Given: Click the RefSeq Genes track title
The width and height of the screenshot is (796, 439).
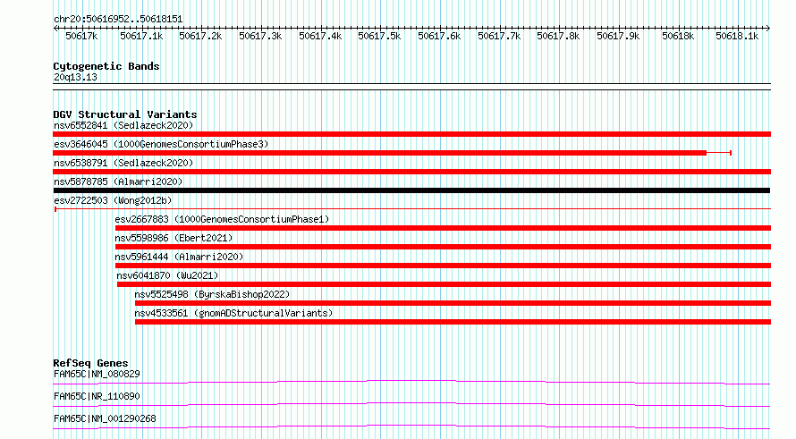Looking at the screenshot, I should coord(90,363).
